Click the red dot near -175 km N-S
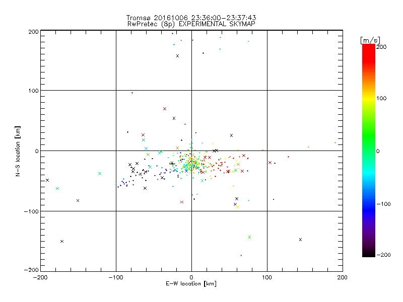The width and height of the screenshot is (403, 302). [x=241, y=255]
